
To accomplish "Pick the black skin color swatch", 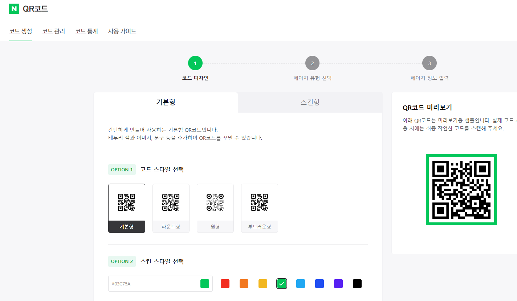I will coord(357,284).
